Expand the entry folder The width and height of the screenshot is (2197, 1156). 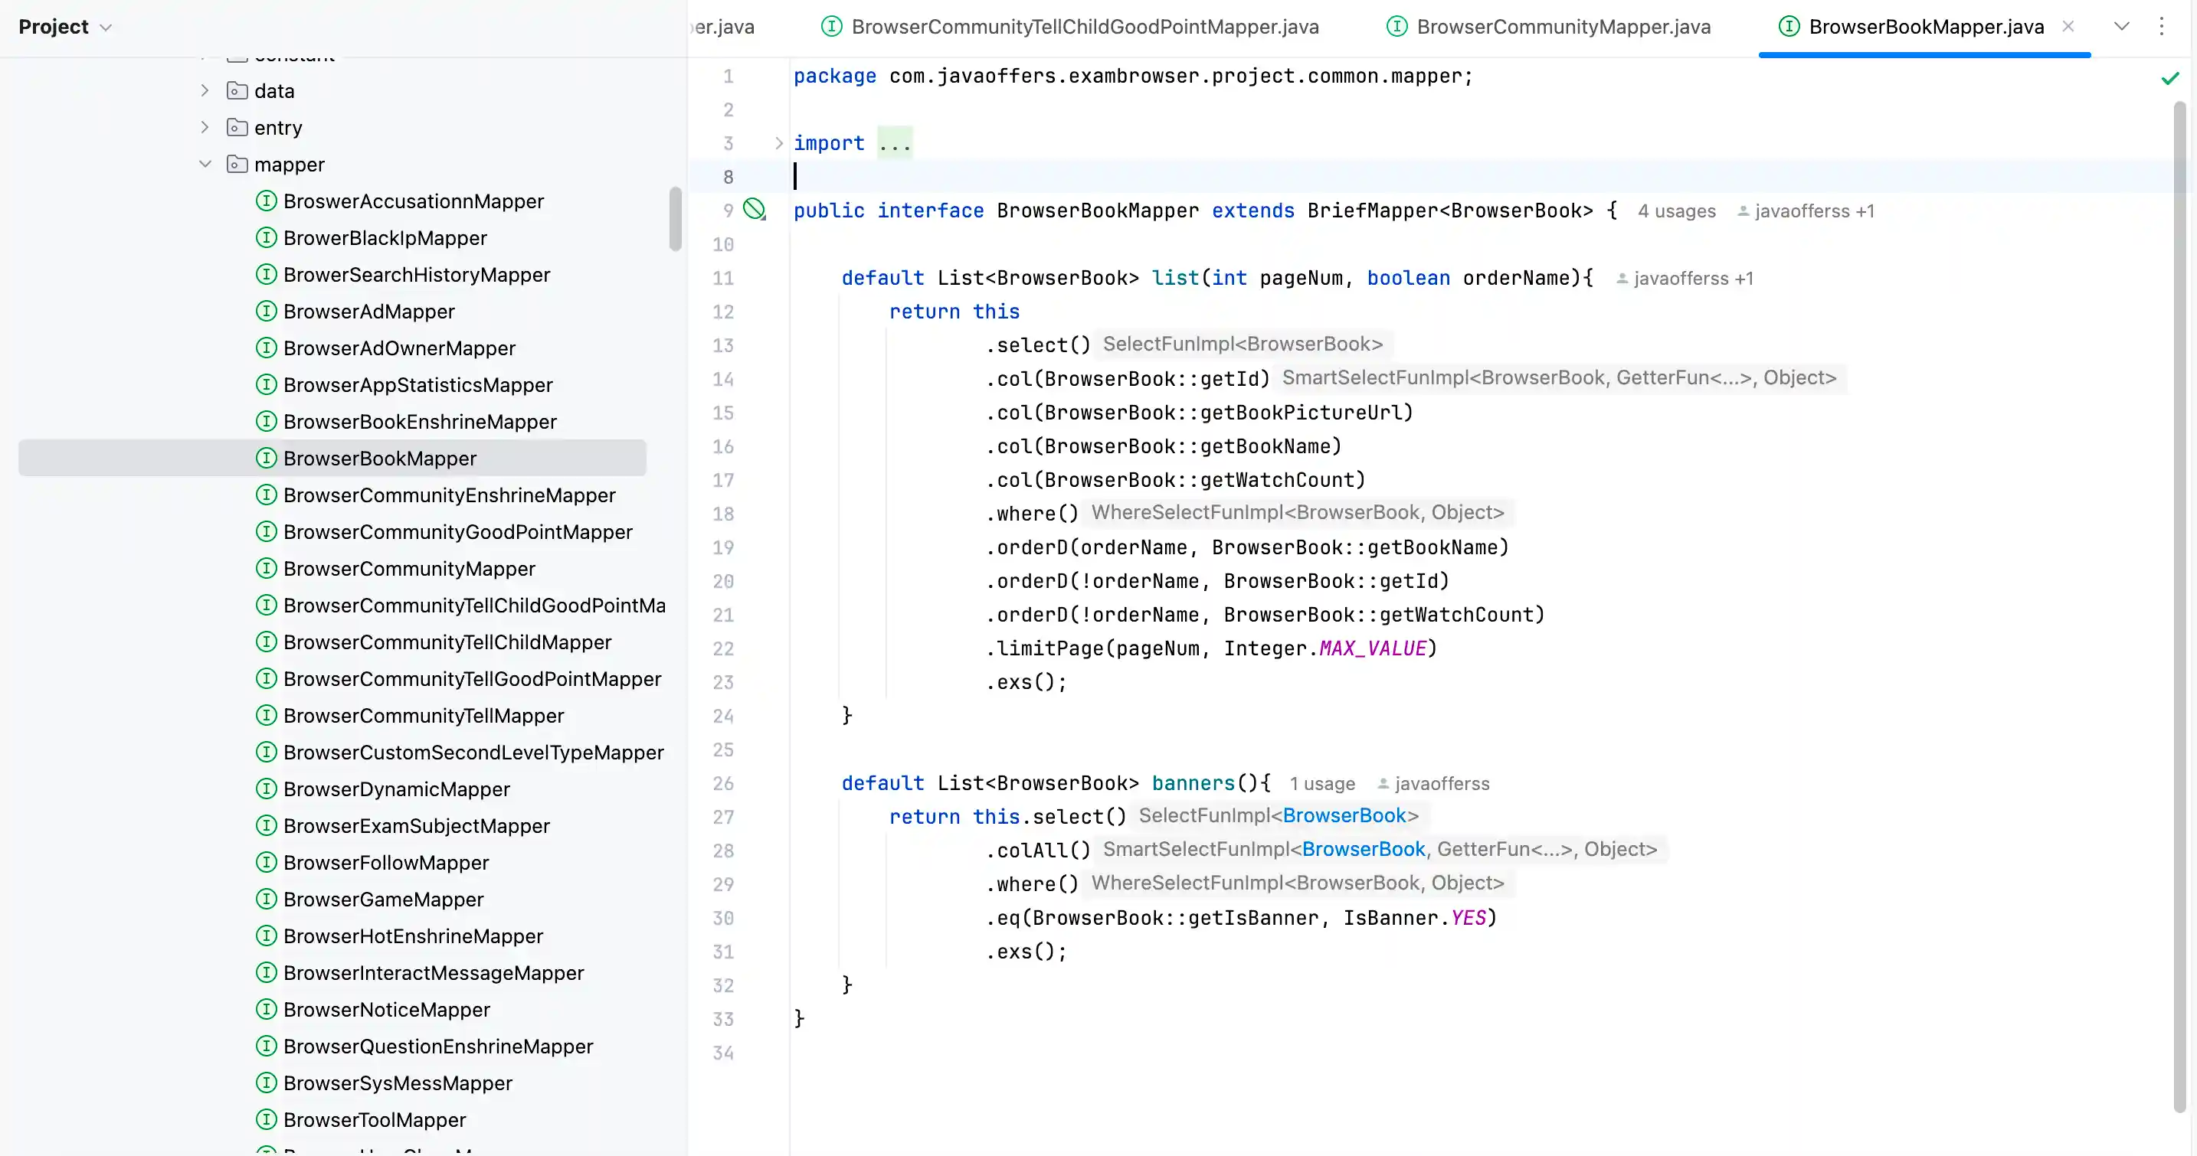coord(205,127)
